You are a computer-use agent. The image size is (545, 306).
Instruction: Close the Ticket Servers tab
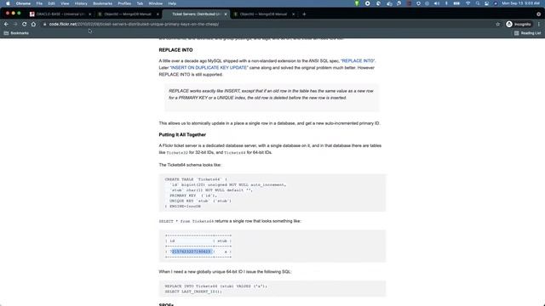click(x=225, y=14)
